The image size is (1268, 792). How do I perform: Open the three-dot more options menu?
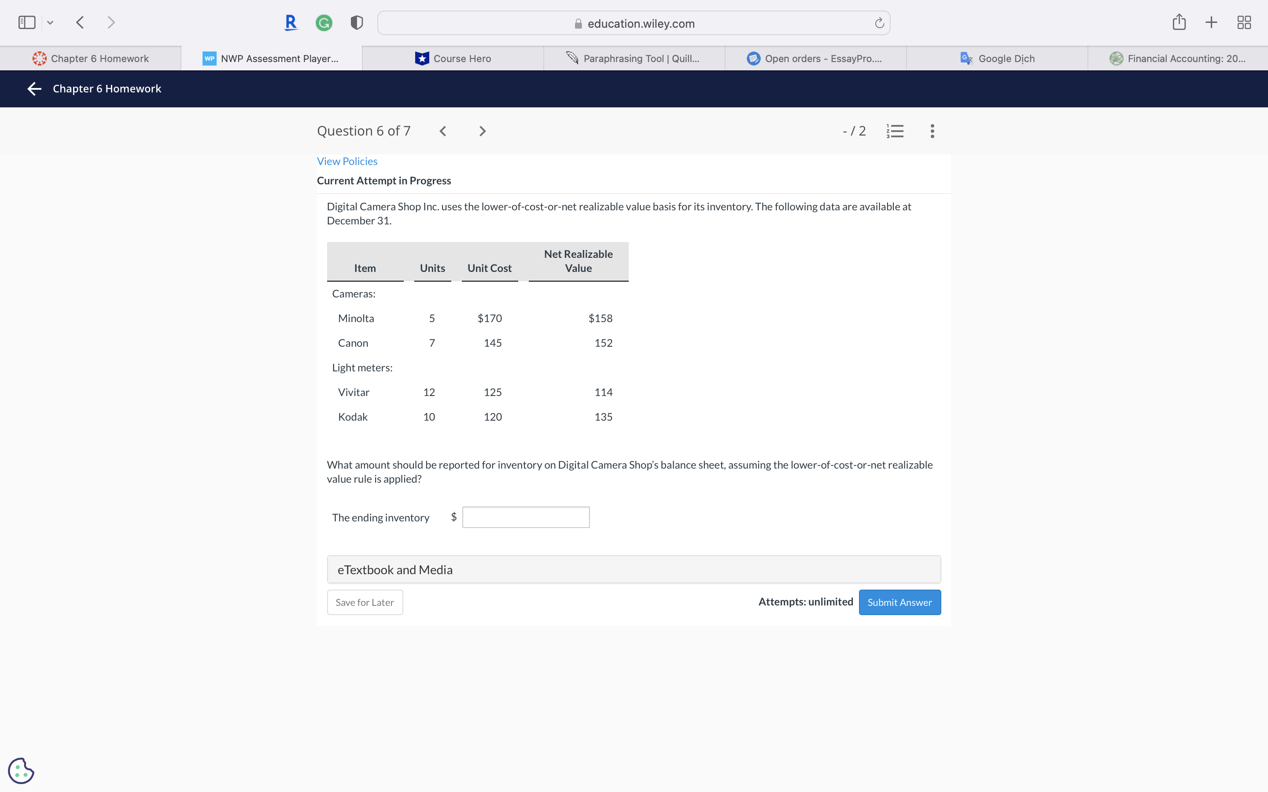click(932, 131)
